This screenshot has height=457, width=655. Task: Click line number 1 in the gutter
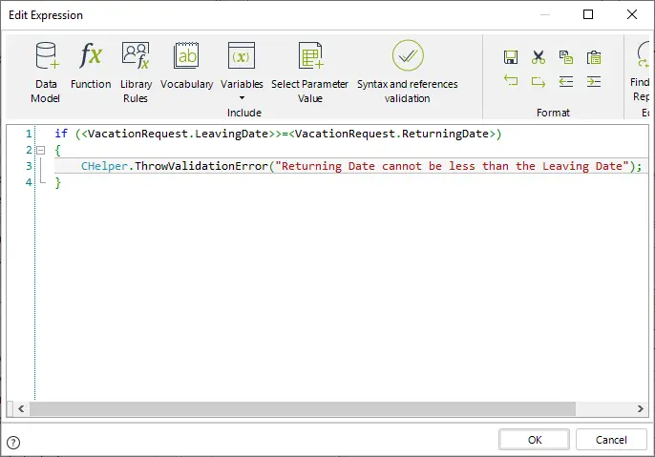(x=29, y=134)
